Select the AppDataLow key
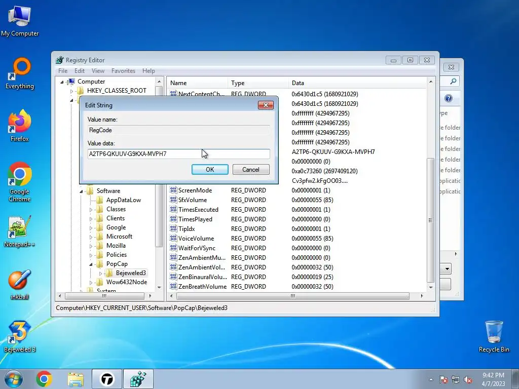The image size is (519, 389). (124, 200)
